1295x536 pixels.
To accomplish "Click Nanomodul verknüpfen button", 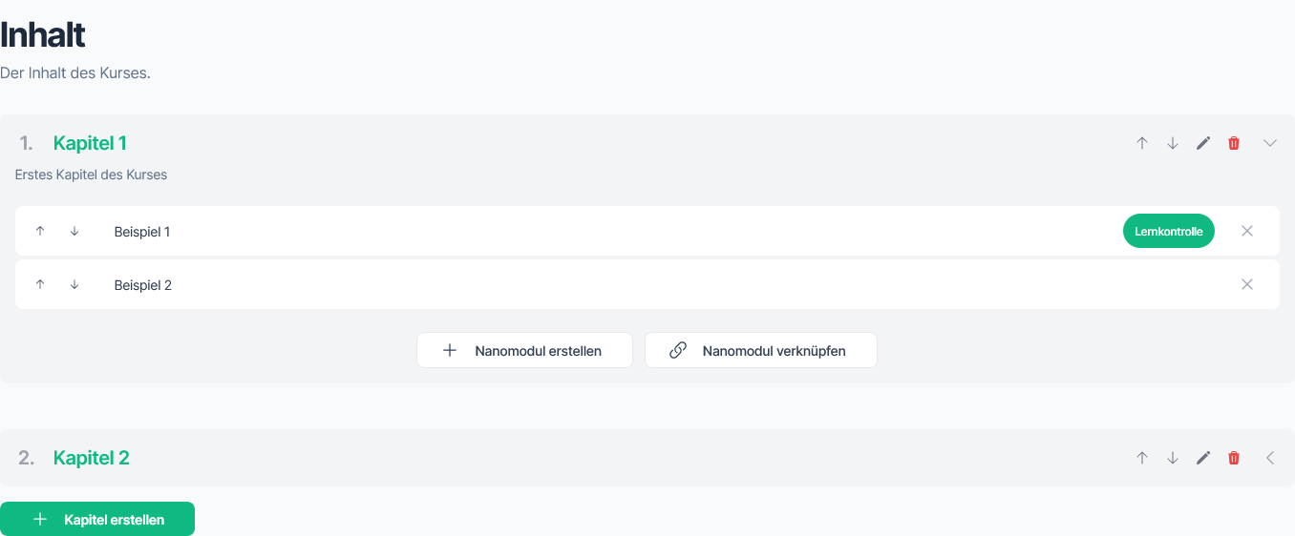I will pos(760,350).
